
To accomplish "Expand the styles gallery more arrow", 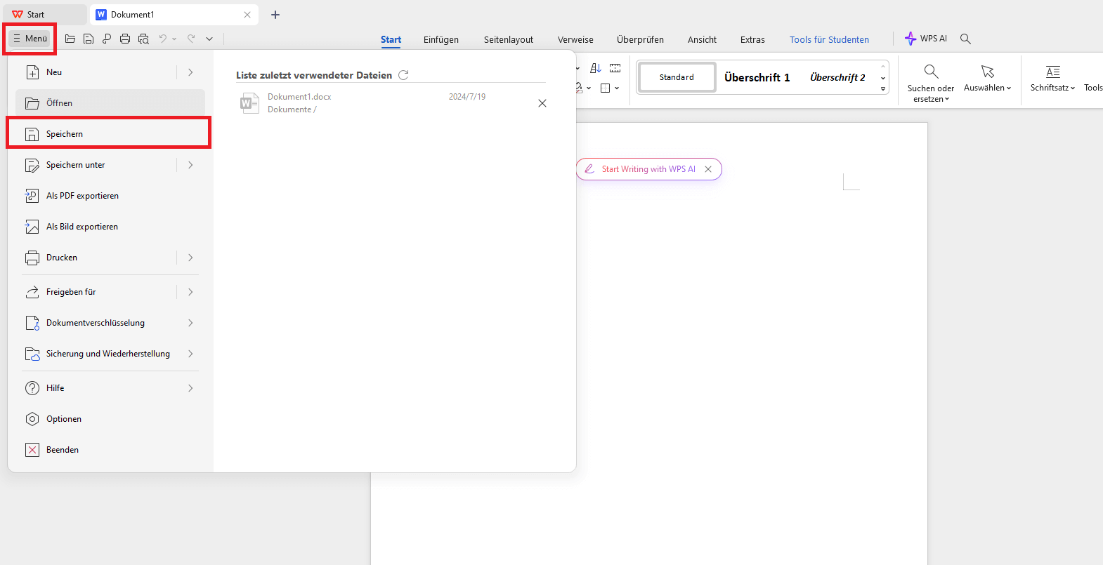I will (883, 89).
